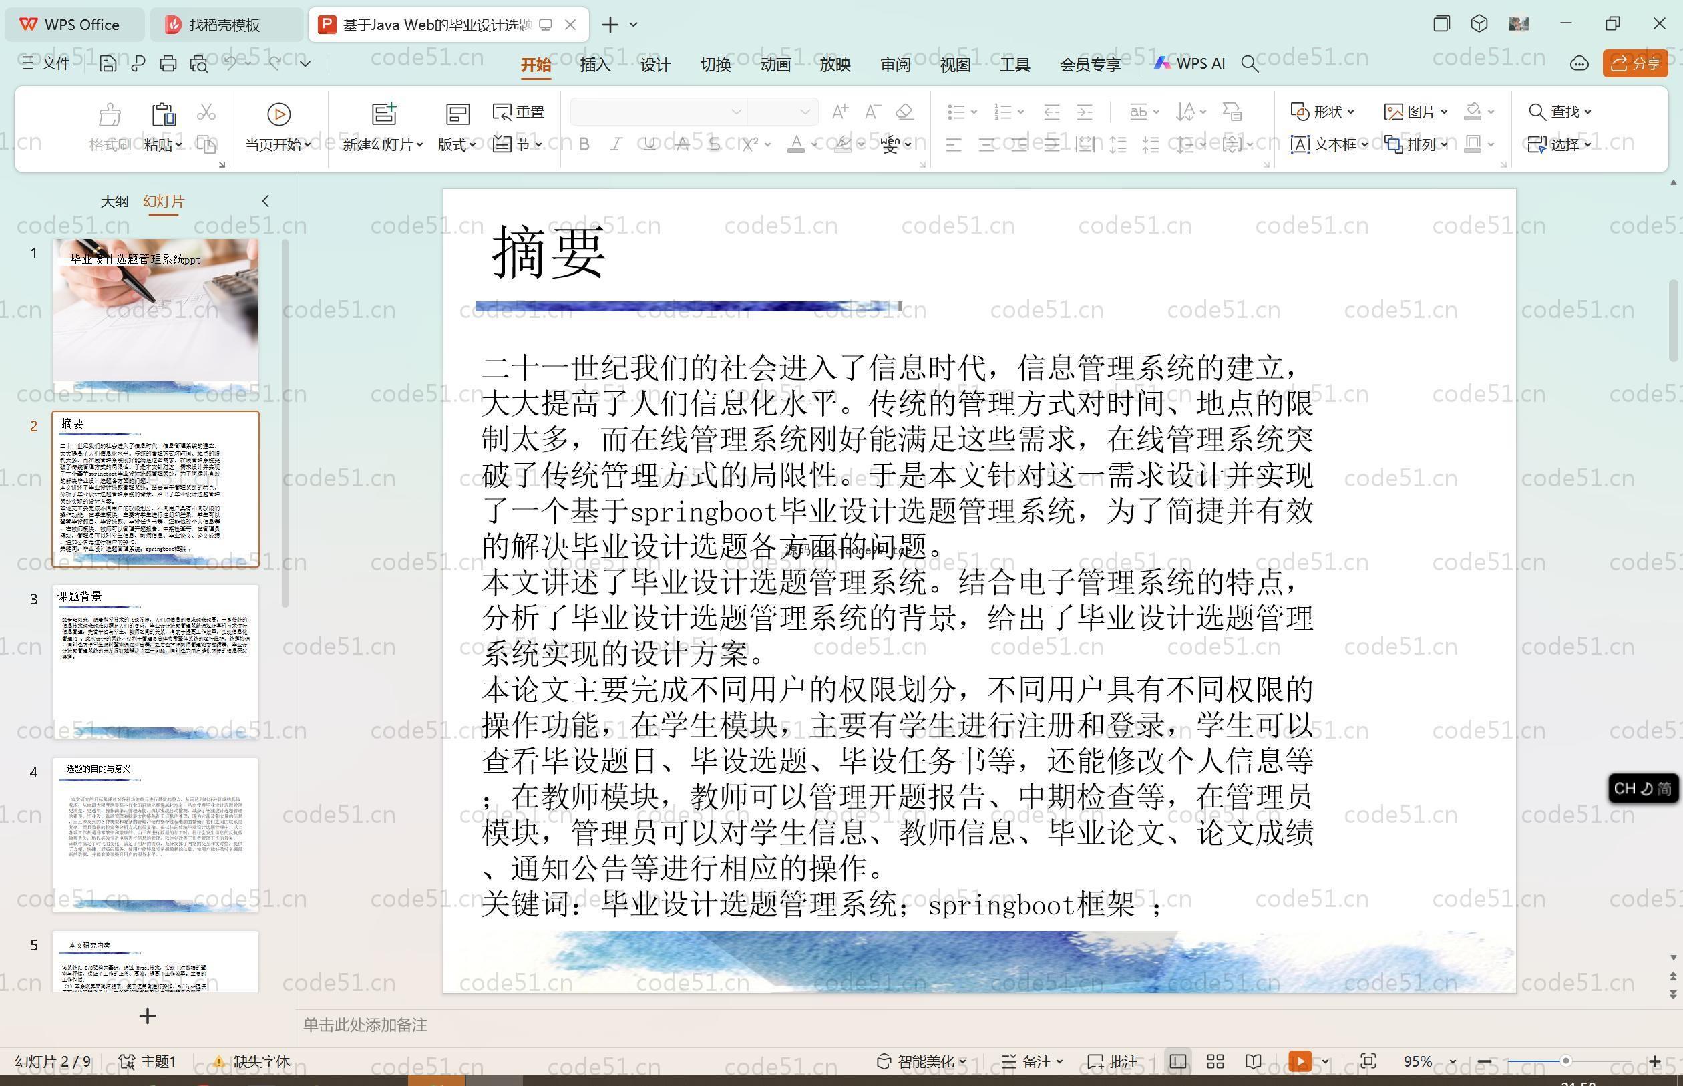Add new slide with plus button

(148, 1016)
